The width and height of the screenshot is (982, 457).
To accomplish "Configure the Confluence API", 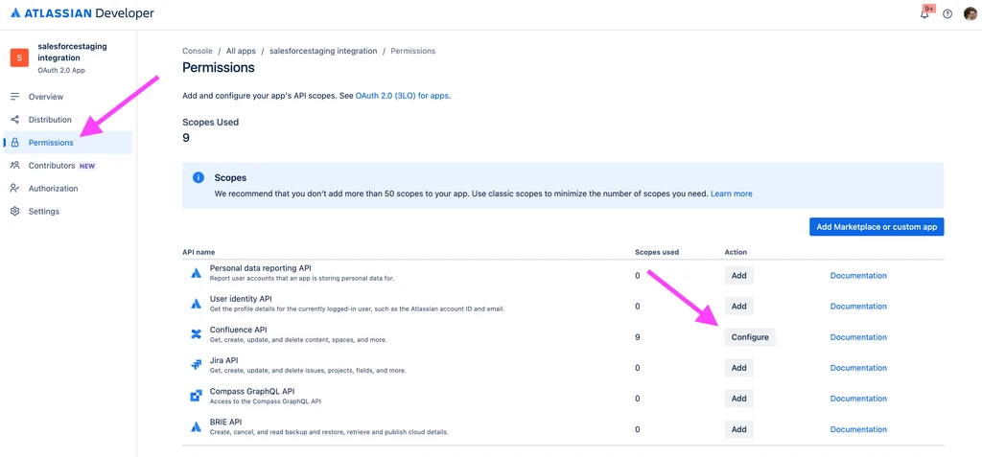I will click(x=750, y=337).
